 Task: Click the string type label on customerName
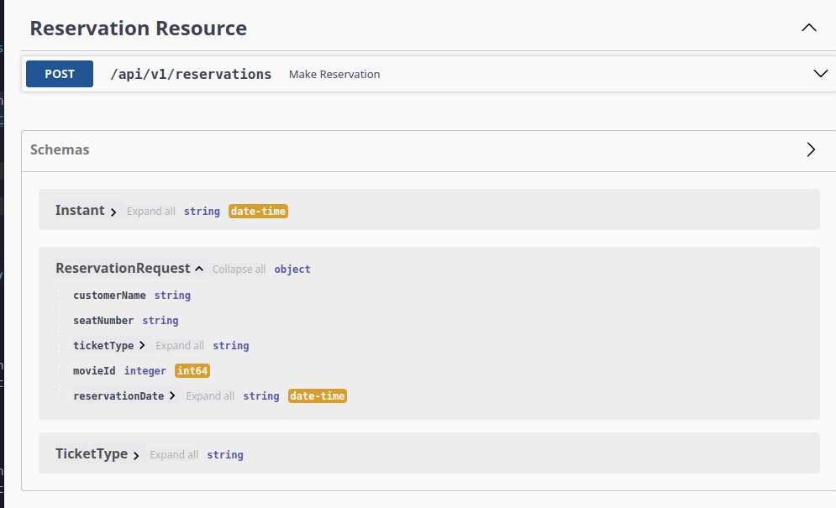172,295
